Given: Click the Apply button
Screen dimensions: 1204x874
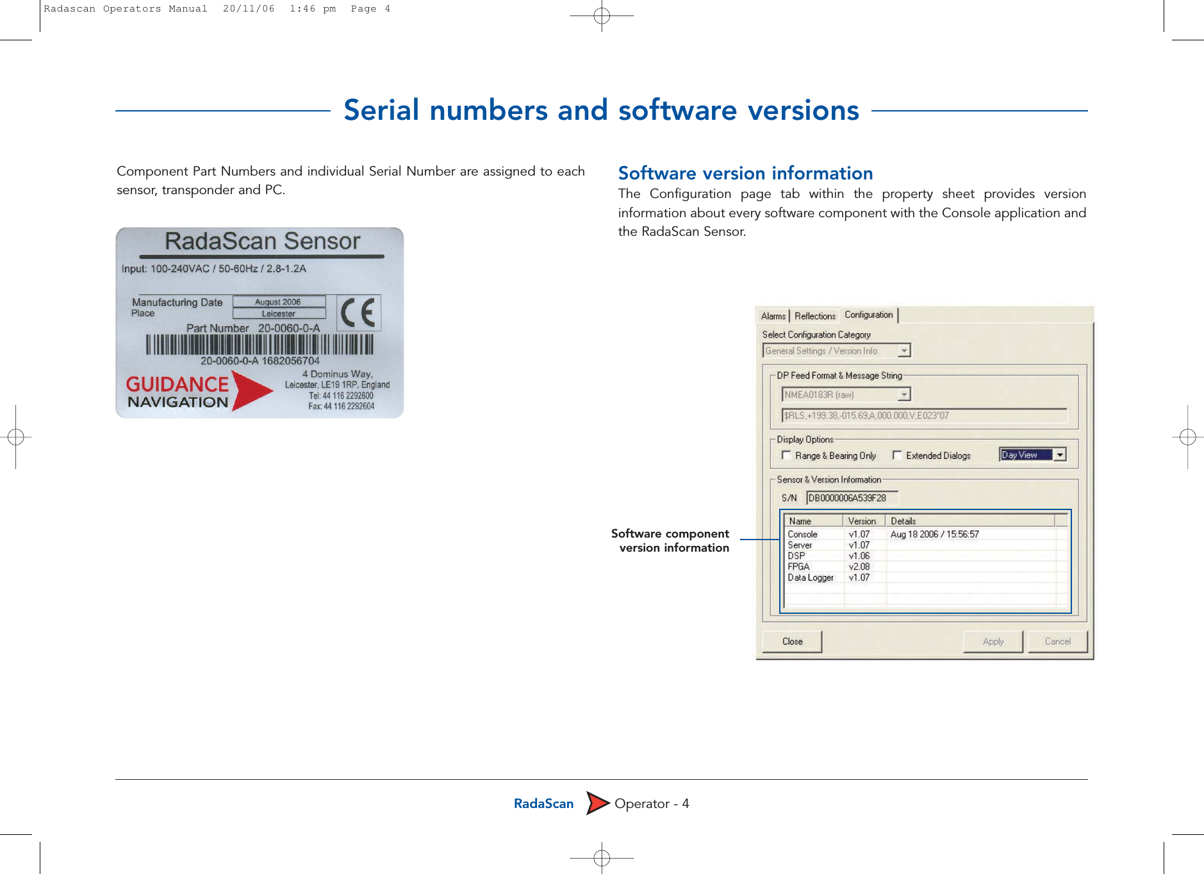Looking at the screenshot, I should tap(993, 641).
